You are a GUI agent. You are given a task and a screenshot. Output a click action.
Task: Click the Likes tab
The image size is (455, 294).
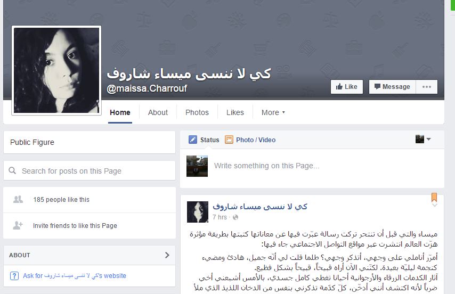tap(235, 112)
